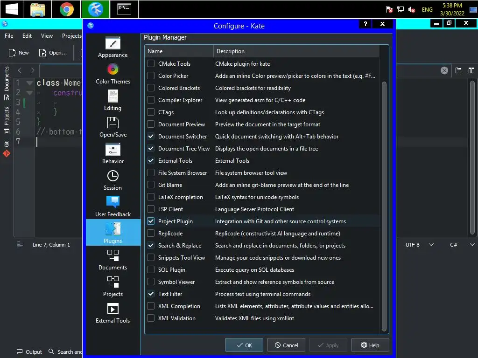478x358 pixels.
Task: Click the ENG language indicator
Action: [x=427, y=9]
